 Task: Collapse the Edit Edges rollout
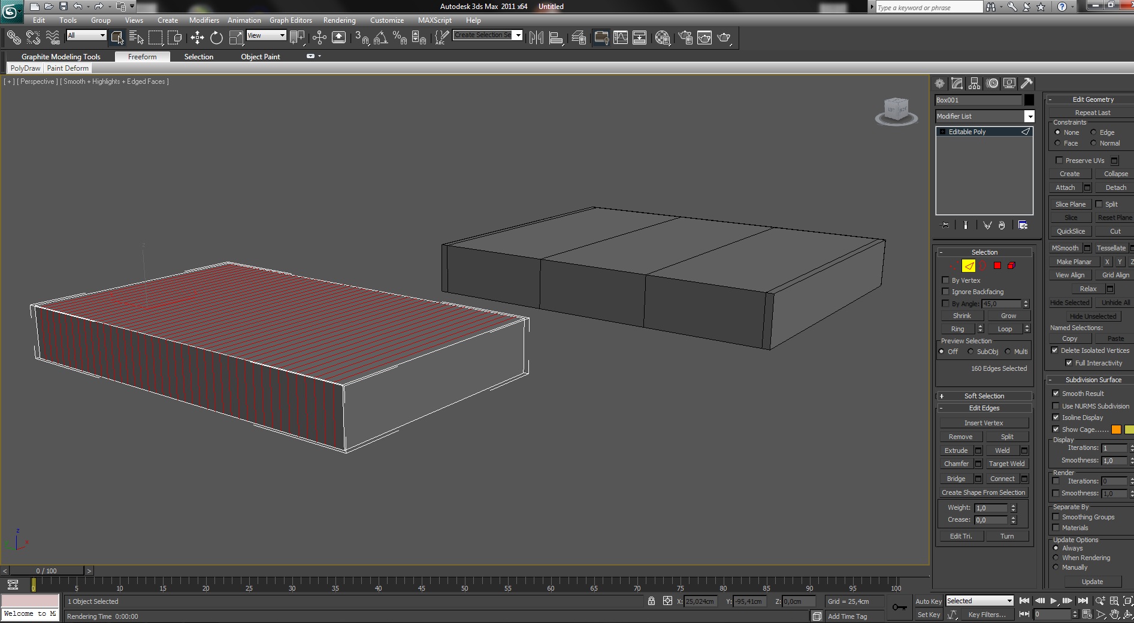(x=984, y=408)
